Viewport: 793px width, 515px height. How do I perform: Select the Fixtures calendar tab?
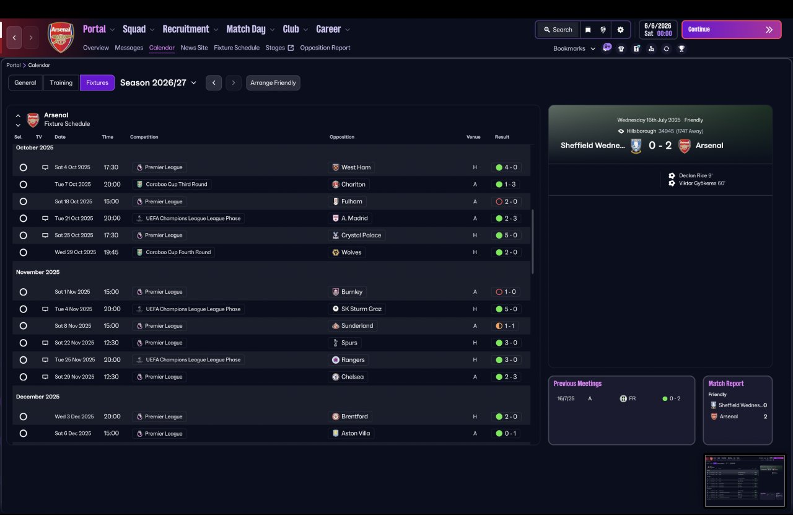[97, 83]
